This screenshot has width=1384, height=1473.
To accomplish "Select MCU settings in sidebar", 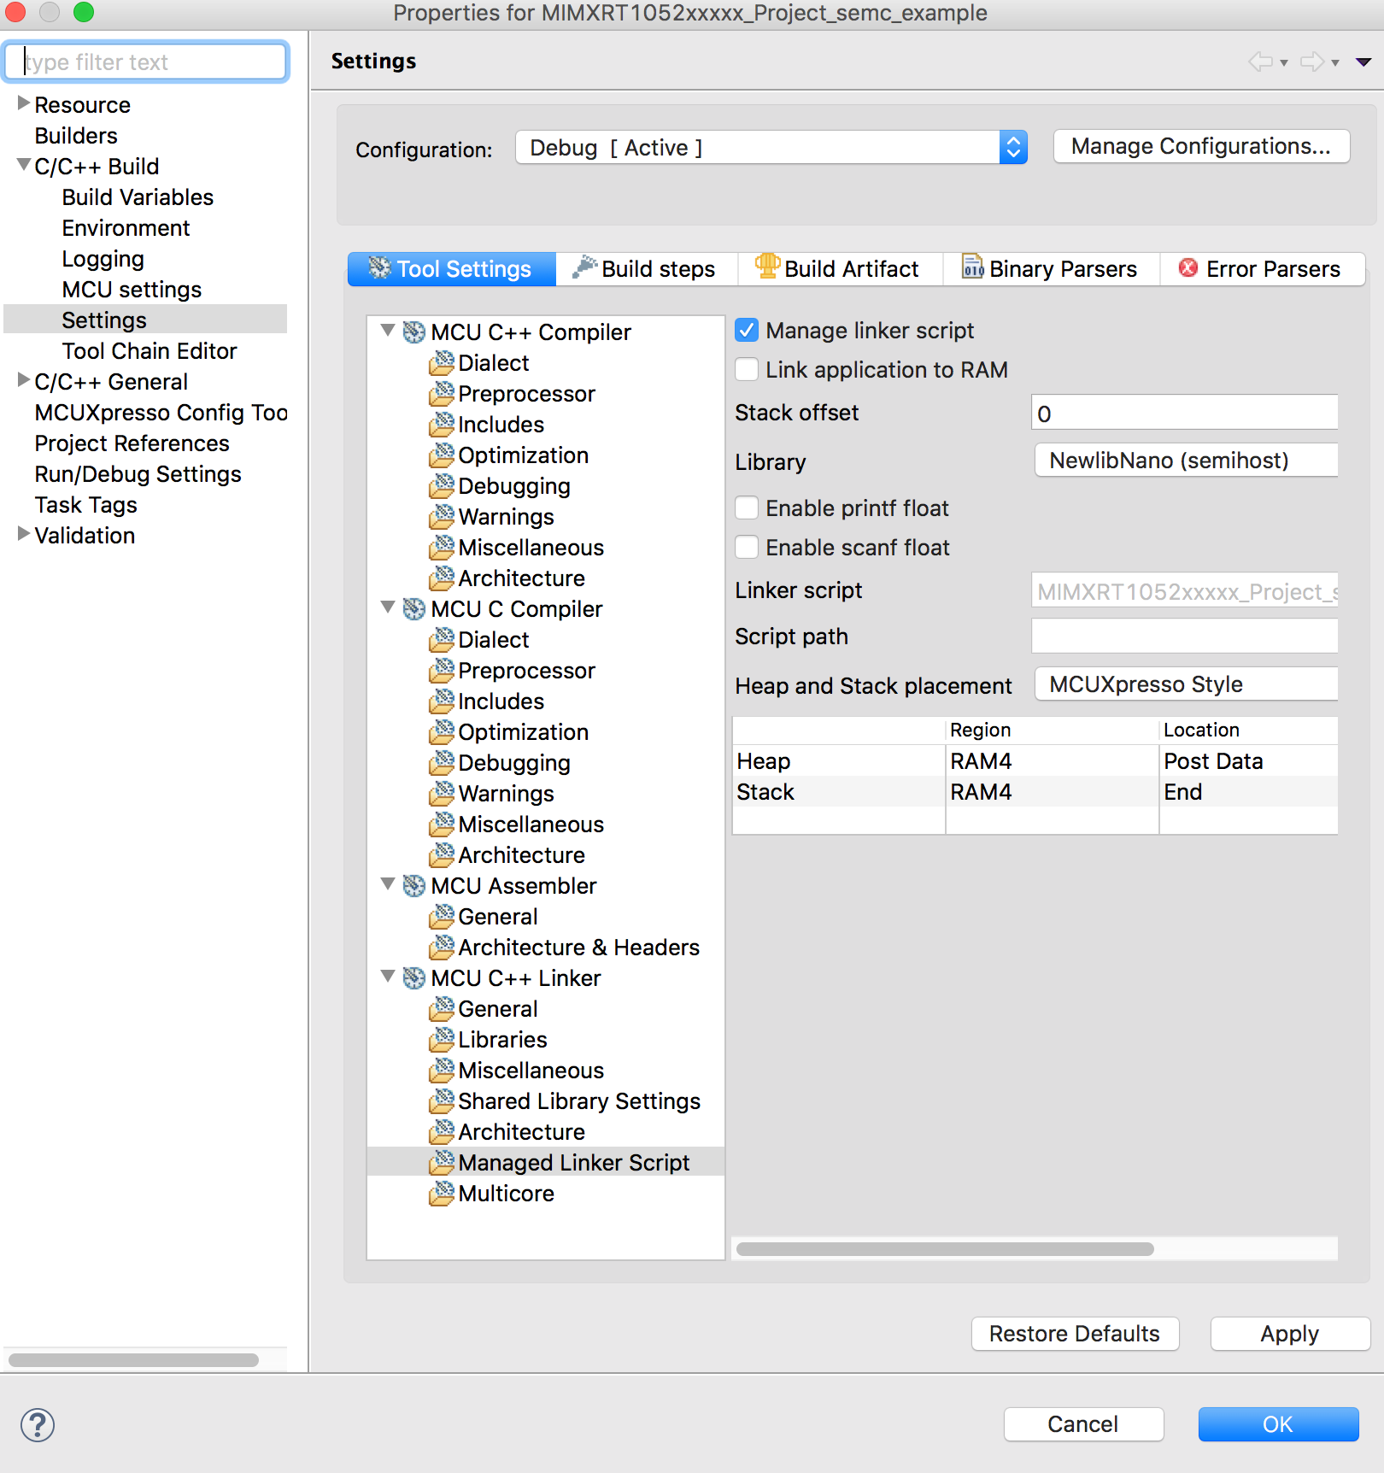I will [132, 290].
